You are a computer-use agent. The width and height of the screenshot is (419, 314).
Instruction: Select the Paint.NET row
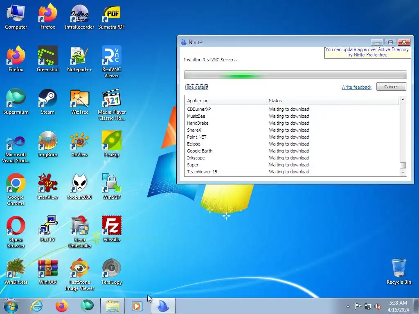[292, 137]
